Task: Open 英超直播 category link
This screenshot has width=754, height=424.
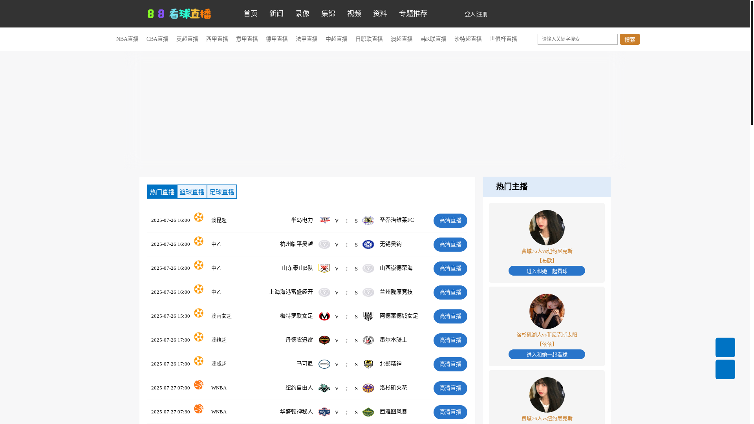Action: [187, 39]
